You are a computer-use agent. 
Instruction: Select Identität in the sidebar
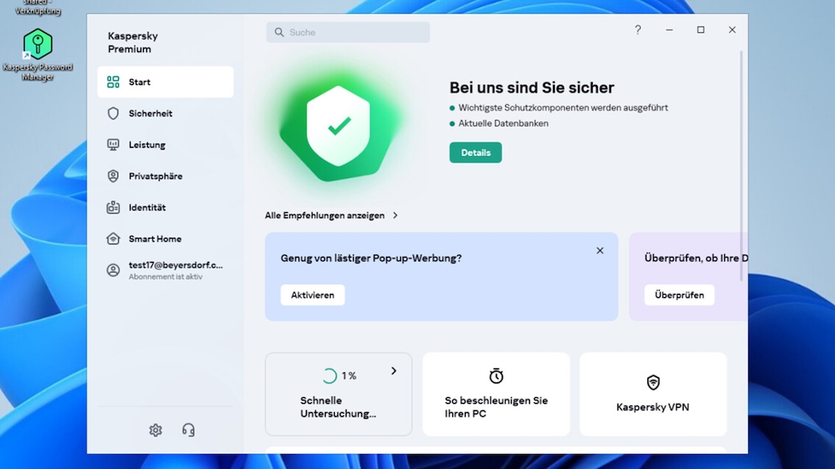click(x=165, y=207)
